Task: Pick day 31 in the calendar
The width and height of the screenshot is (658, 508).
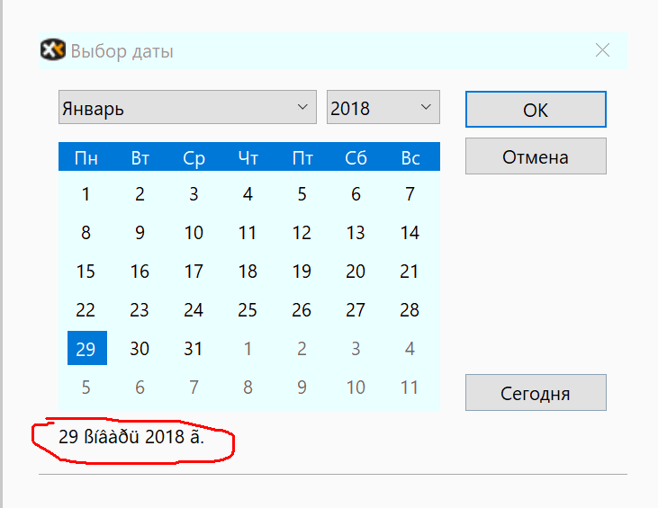Action: (194, 349)
